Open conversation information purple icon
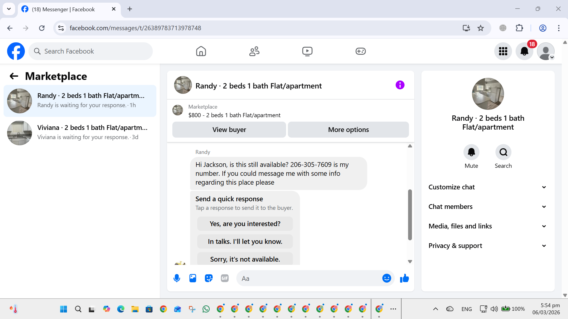 click(x=400, y=85)
